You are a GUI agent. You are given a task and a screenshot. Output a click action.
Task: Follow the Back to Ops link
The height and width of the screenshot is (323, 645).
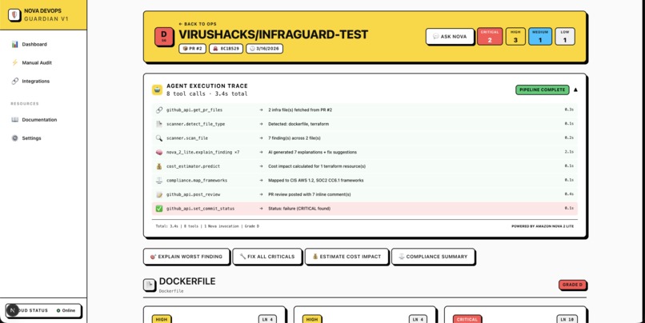pos(198,24)
